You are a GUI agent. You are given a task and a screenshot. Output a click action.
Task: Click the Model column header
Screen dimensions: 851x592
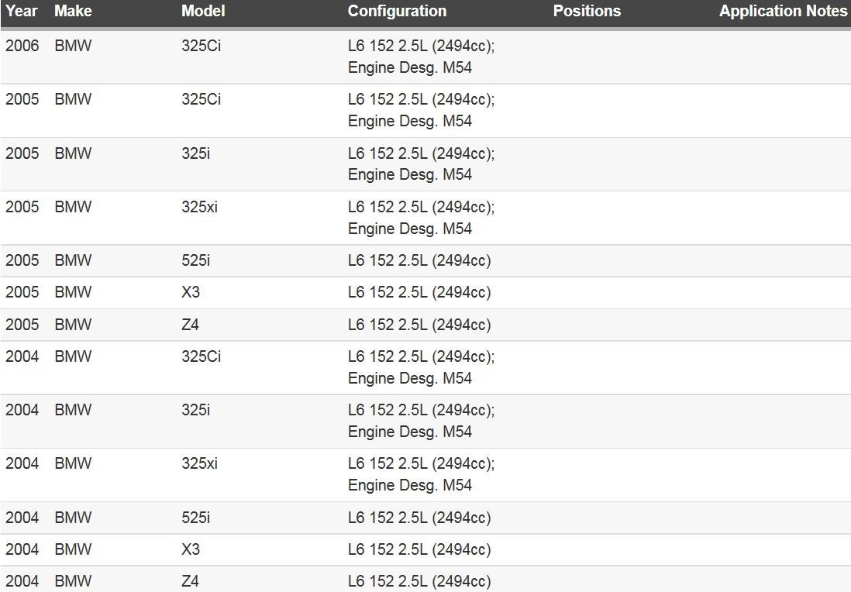(203, 11)
